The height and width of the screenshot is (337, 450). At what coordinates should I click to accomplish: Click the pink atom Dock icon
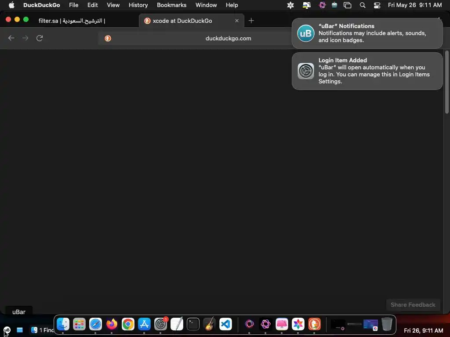[x=265, y=324]
